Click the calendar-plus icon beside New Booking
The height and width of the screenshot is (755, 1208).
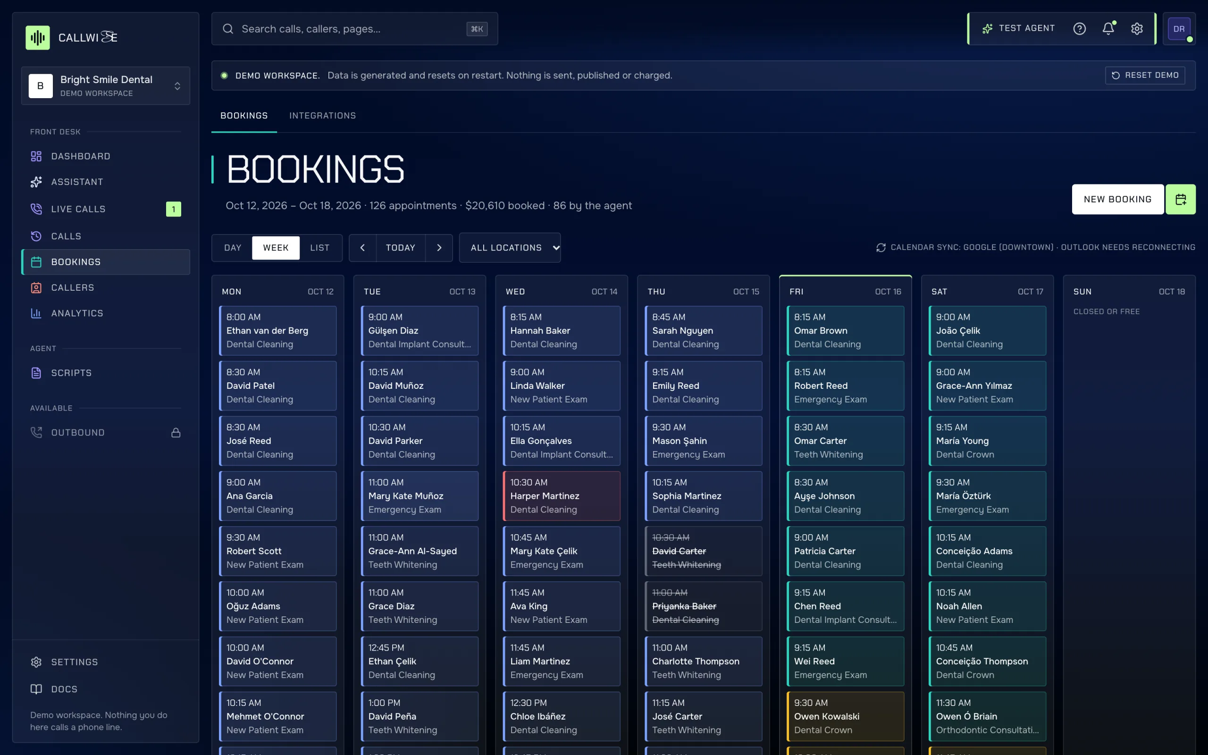tap(1180, 199)
